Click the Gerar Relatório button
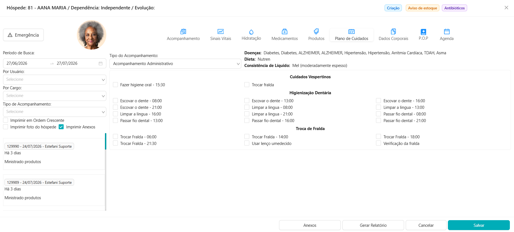Screen dimensions: 514x232 [373, 225]
